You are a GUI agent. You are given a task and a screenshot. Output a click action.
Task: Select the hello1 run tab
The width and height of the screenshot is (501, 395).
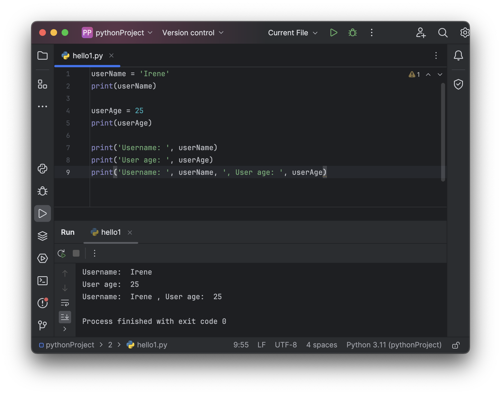(x=111, y=232)
